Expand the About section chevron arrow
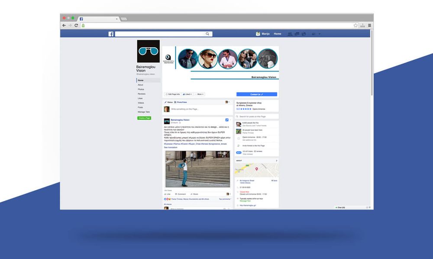Viewport: 433px width, 259px height. (x=276, y=161)
